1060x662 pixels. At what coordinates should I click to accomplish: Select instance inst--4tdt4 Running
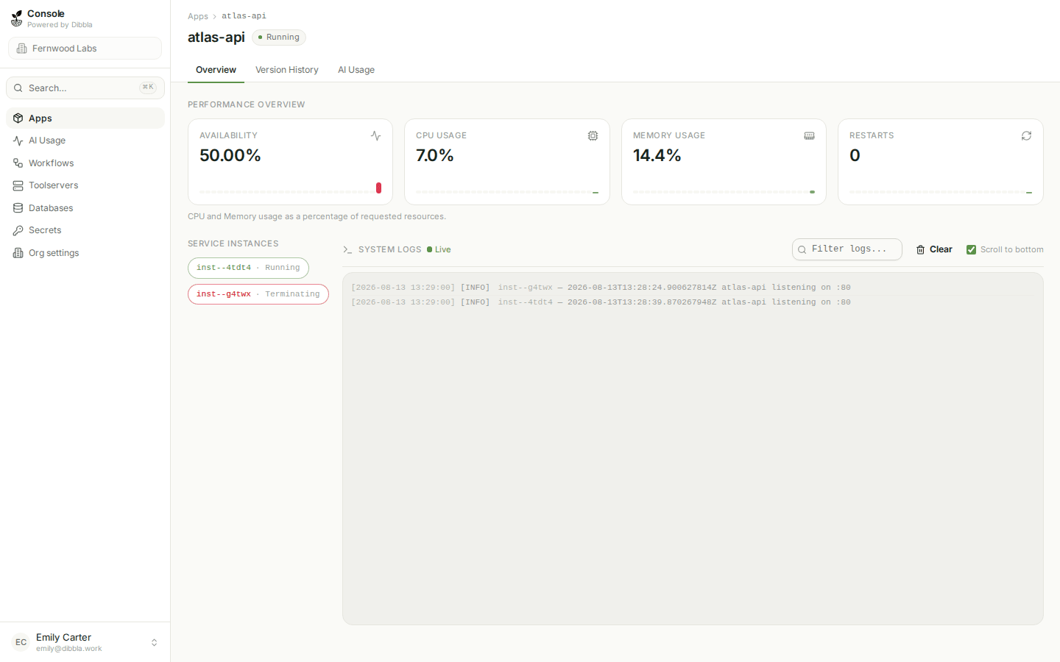[248, 268]
